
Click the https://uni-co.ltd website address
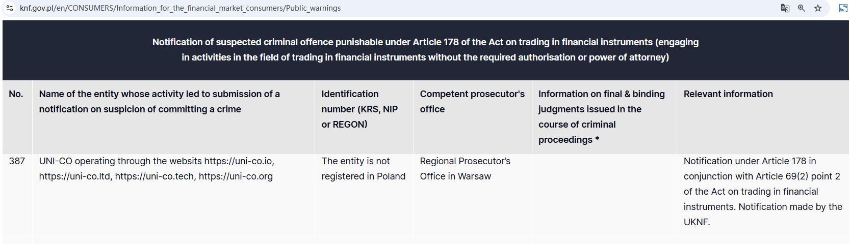pyautogui.click(x=75, y=176)
